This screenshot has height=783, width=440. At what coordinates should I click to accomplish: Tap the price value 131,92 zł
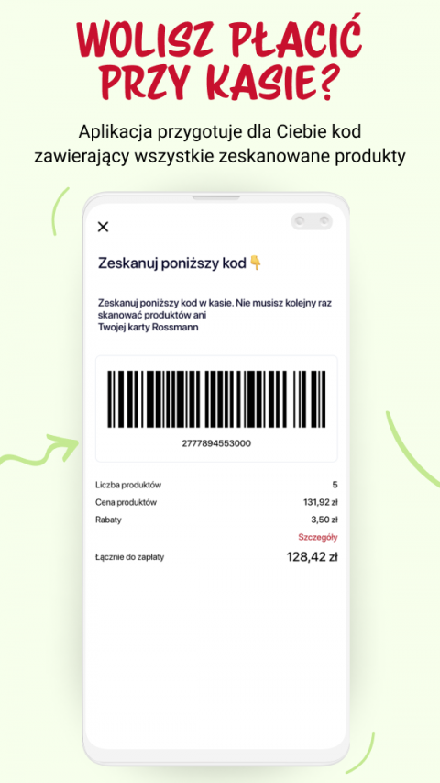tap(320, 502)
